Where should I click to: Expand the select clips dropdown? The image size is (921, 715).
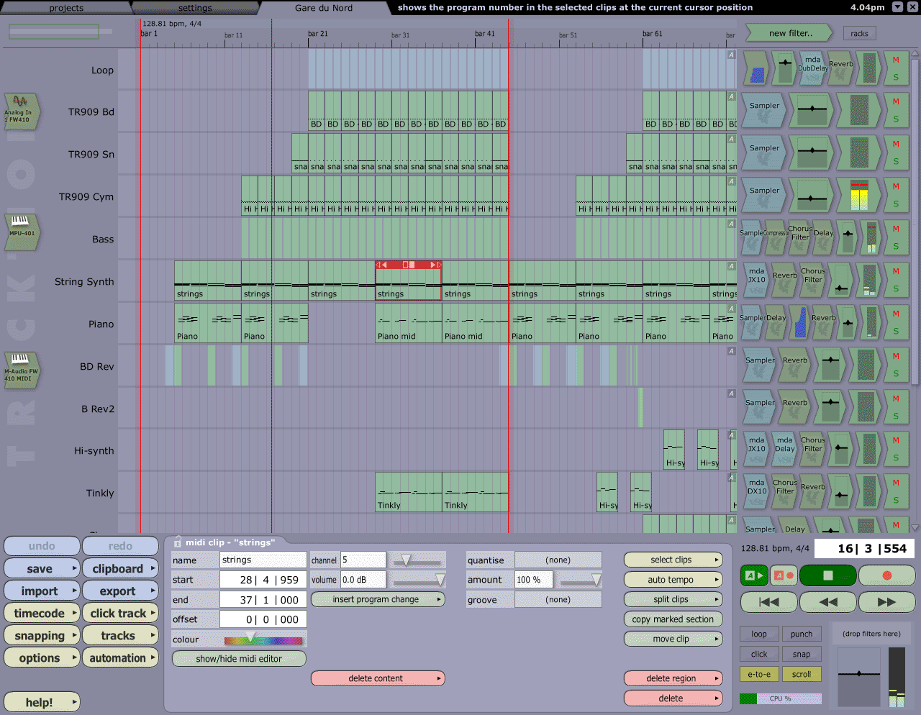coord(673,559)
